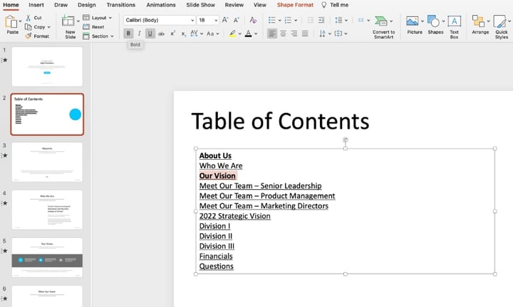This screenshot has width=513, height=307.
Task: Open the Shapes gallery
Action: [435, 21]
